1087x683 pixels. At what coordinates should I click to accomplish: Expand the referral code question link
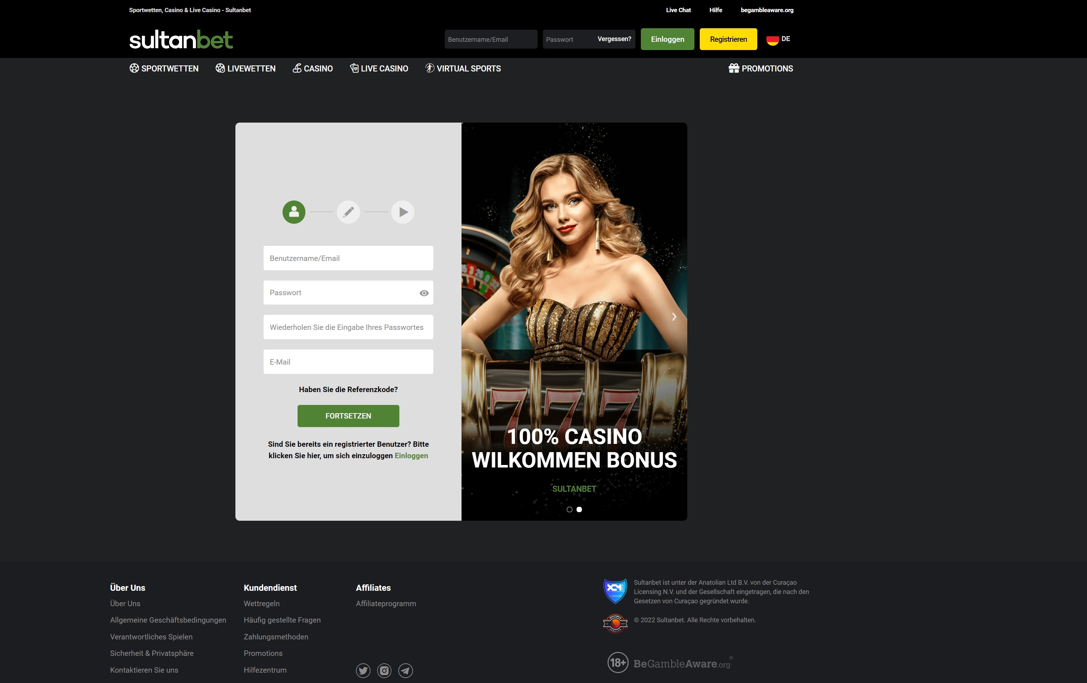point(348,389)
